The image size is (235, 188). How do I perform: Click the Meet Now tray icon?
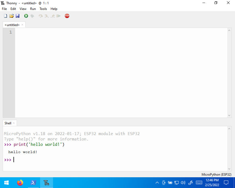pos(164,183)
